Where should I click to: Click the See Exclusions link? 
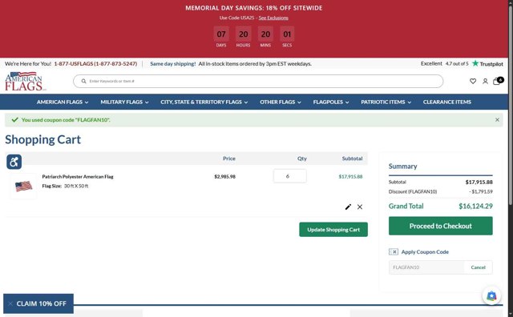(273, 18)
